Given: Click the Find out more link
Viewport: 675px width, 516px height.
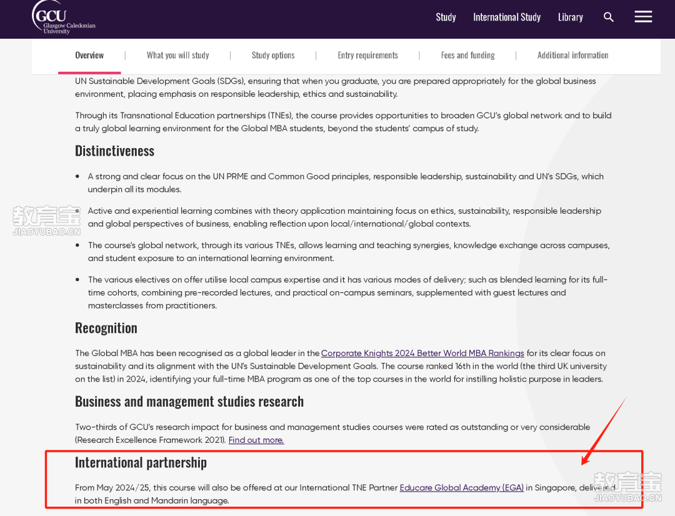Looking at the screenshot, I should pos(256,440).
